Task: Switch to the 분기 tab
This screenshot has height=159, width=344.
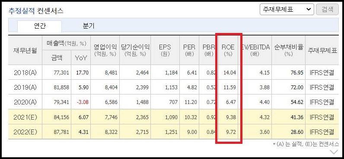Action: click(89, 26)
